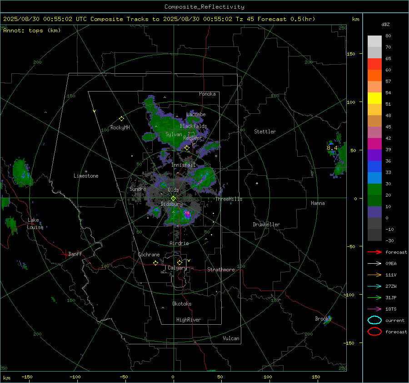Click the Vulcan label
This screenshot has width=409, height=383.
[x=231, y=338]
